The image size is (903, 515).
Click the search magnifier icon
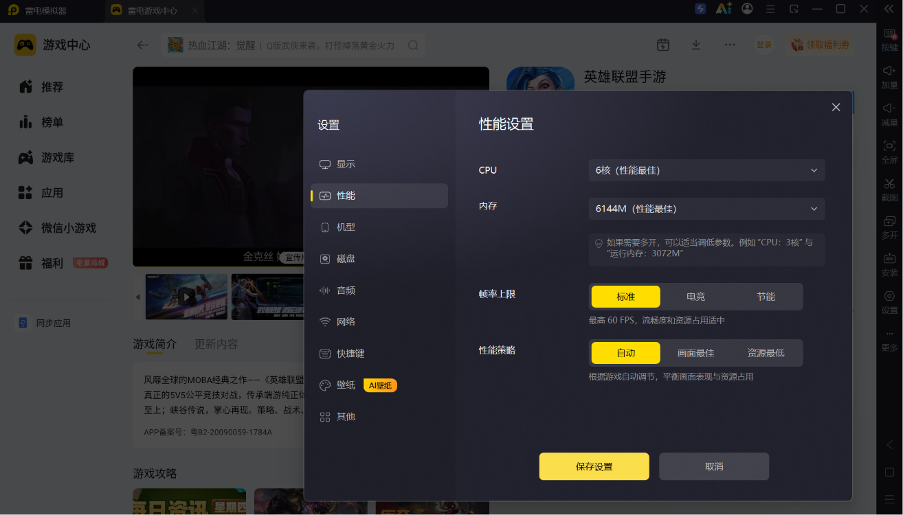[413, 45]
